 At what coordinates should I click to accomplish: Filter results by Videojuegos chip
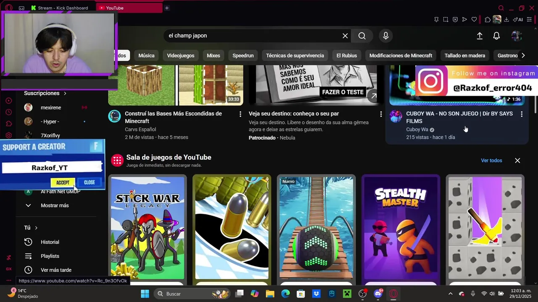181,55
